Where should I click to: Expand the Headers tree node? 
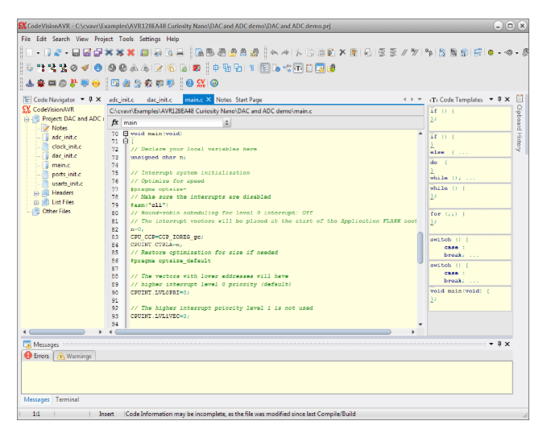(36, 193)
